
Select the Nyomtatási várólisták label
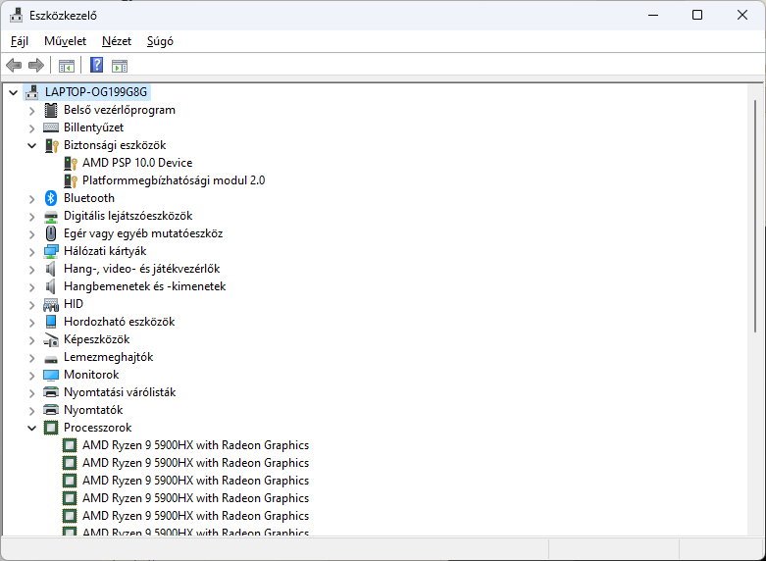[120, 392]
